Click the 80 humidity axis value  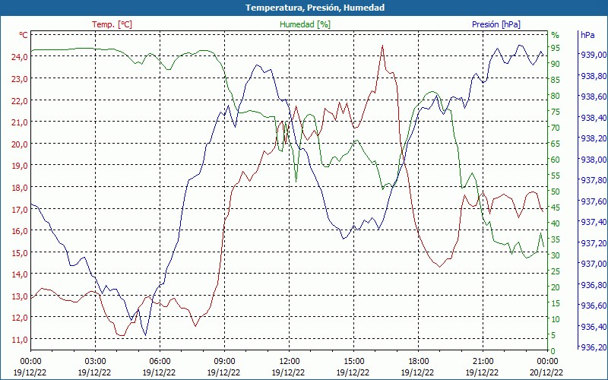[x=555, y=96]
